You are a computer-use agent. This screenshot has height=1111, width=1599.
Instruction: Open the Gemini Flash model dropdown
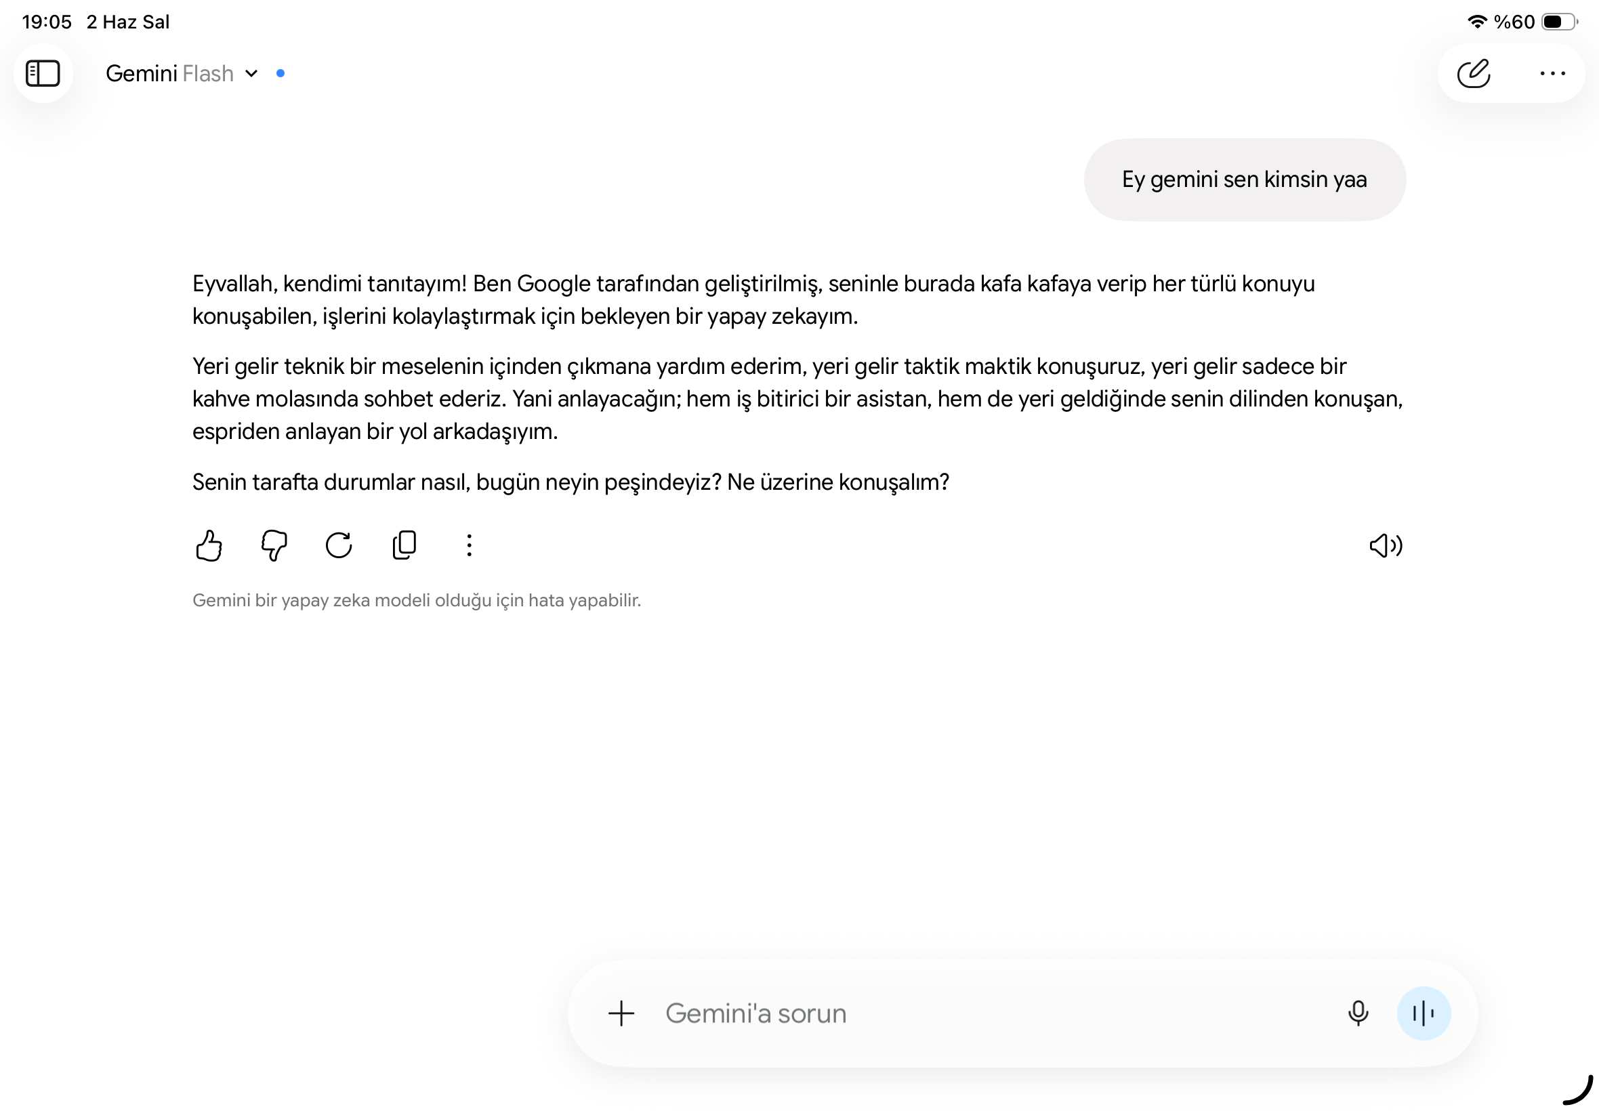click(x=182, y=73)
